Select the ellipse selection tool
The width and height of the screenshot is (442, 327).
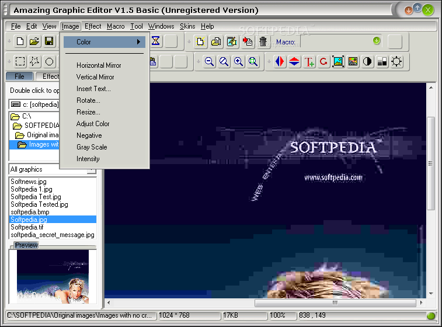(49, 61)
